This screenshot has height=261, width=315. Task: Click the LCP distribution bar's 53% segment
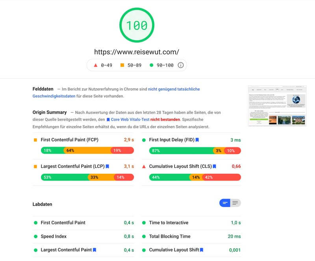(x=65, y=177)
